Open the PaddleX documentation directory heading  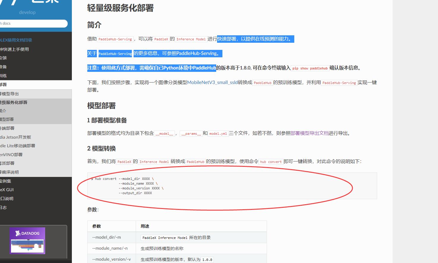16,40
